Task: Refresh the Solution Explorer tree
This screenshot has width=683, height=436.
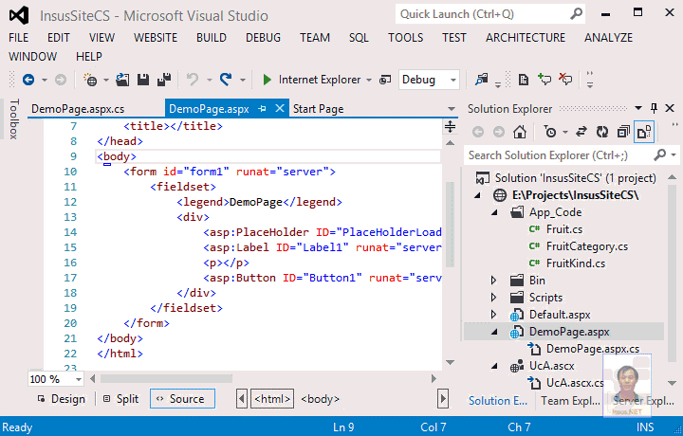Action: (x=602, y=132)
